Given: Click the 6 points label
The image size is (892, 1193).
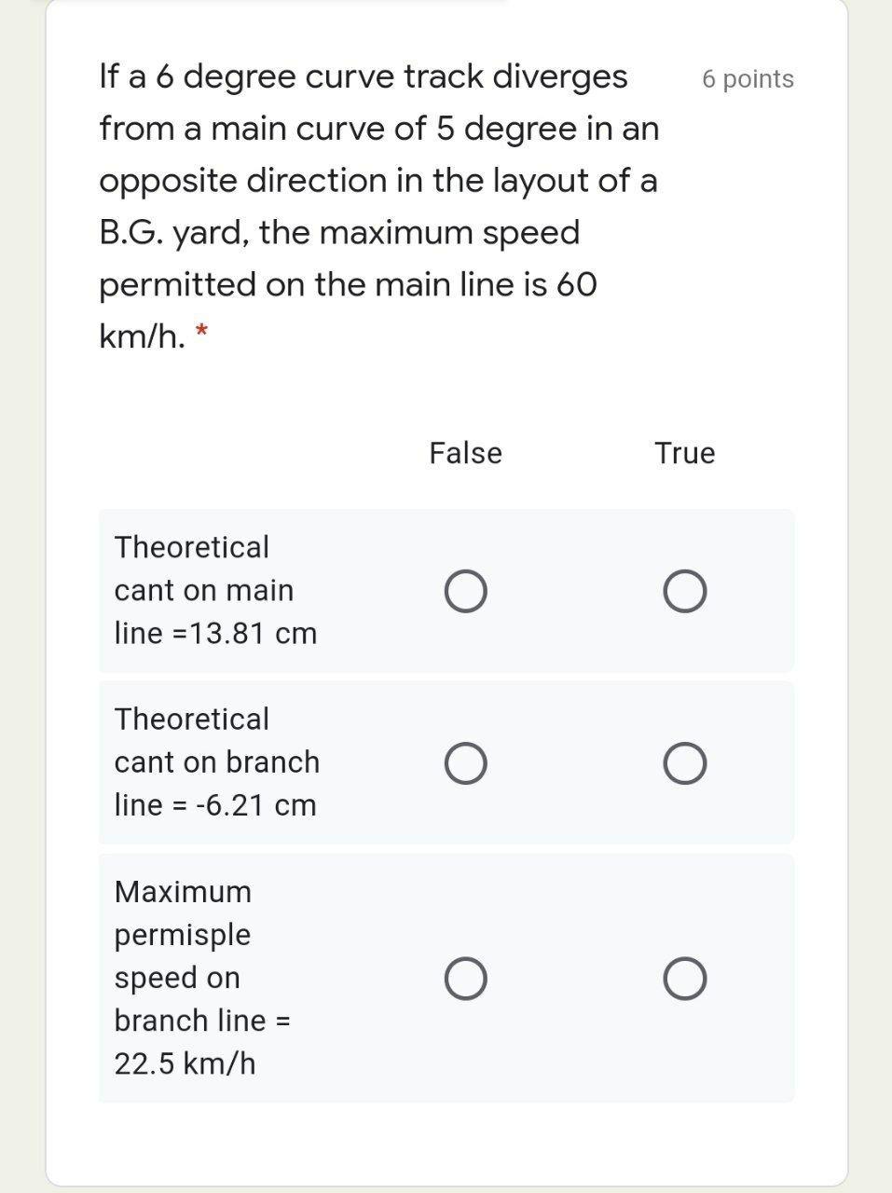Looking at the screenshot, I should (x=748, y=79).
